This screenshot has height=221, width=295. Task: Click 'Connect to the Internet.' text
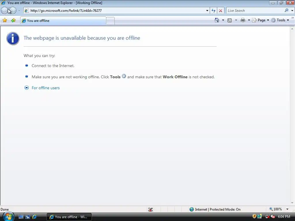53,66
